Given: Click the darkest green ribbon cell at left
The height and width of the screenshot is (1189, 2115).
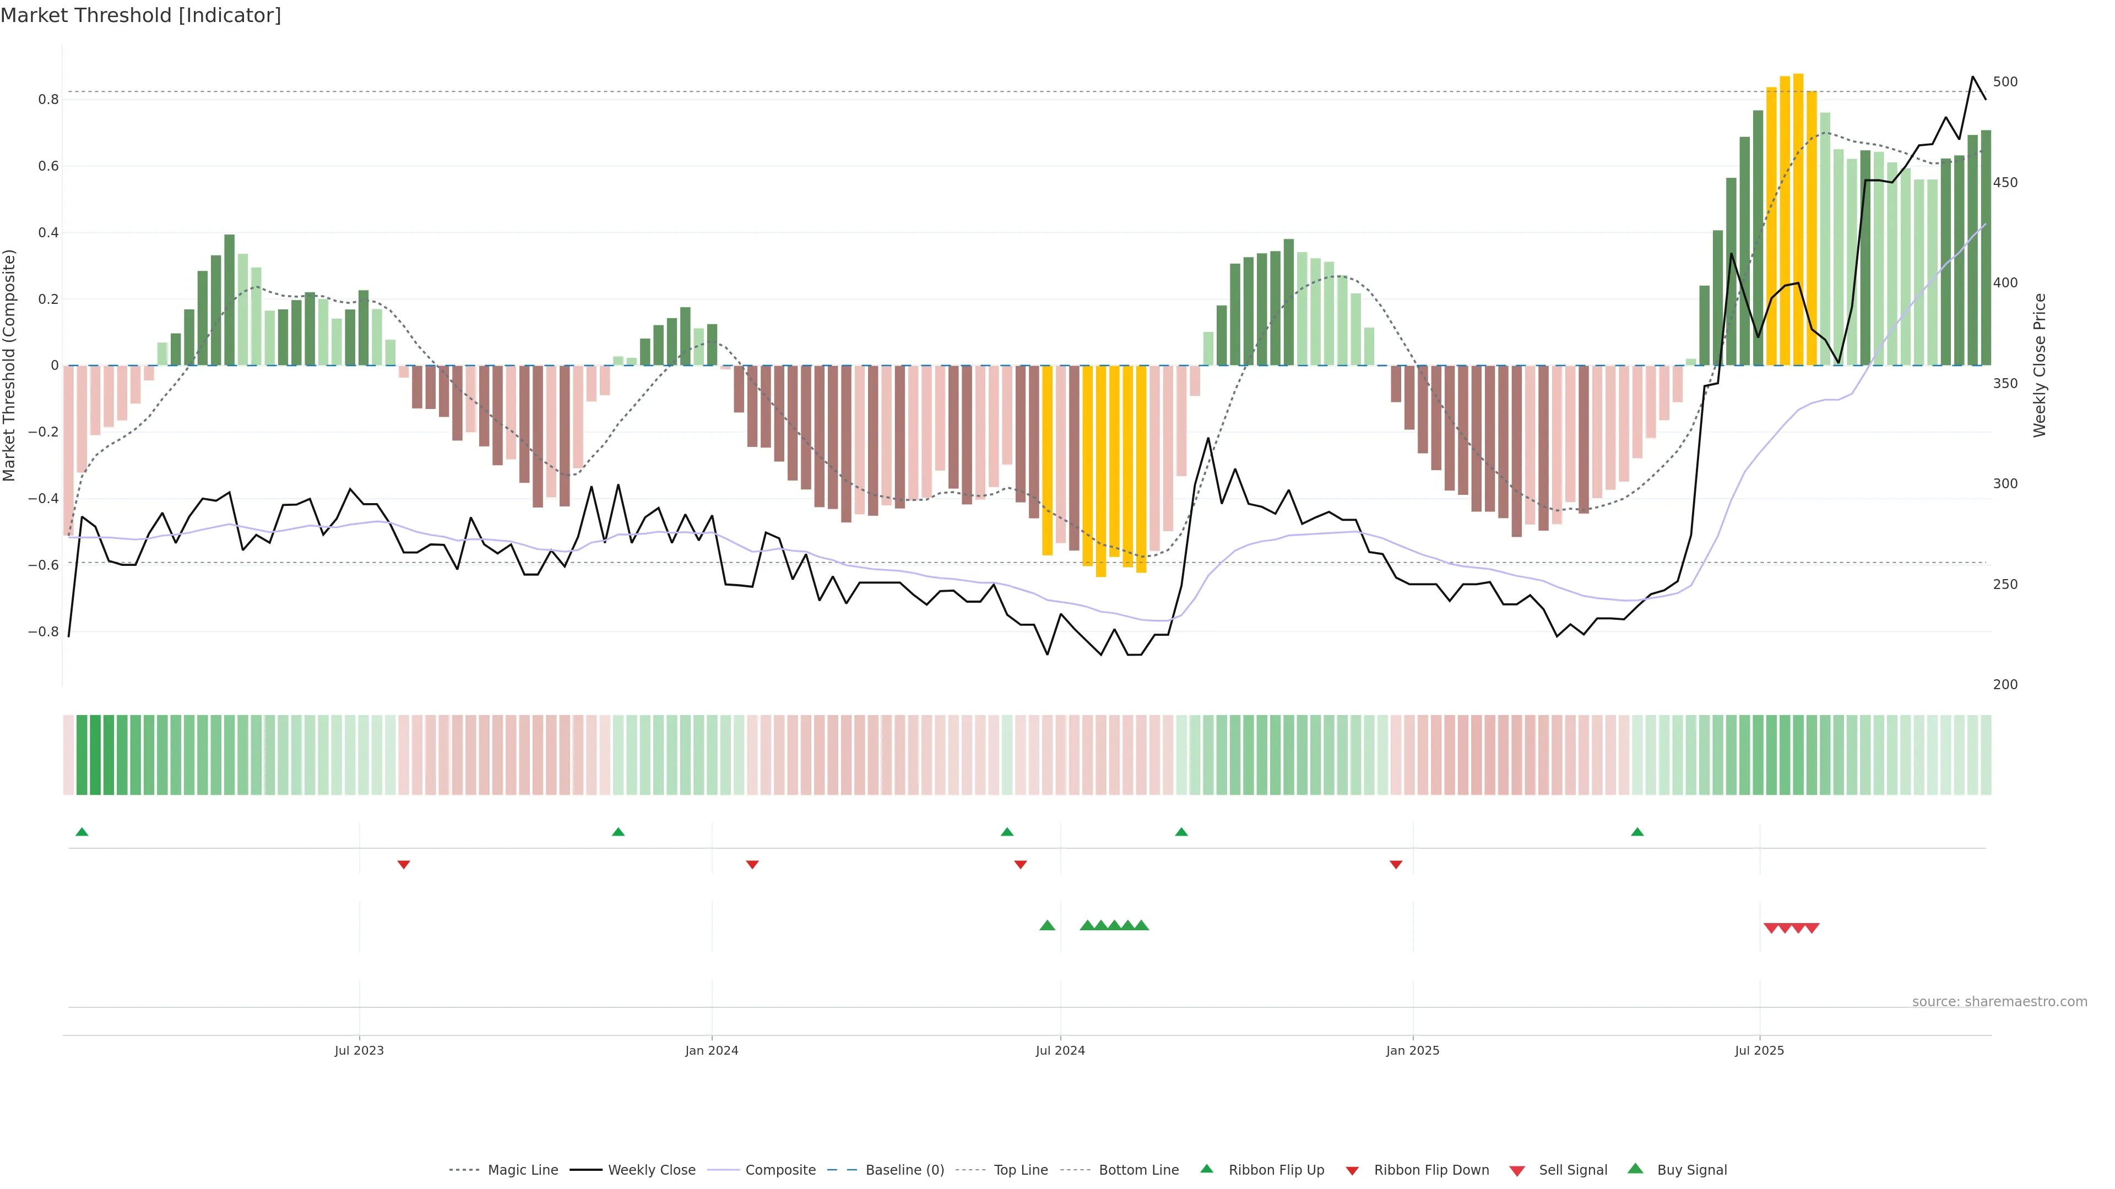Looking at the screenshot, I should coord(94,754).
